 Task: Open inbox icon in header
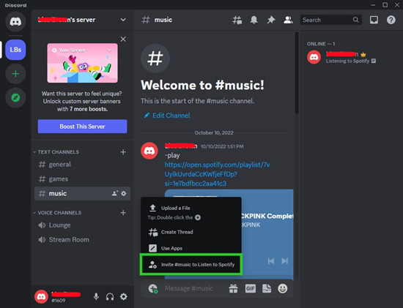pos(374,20)
